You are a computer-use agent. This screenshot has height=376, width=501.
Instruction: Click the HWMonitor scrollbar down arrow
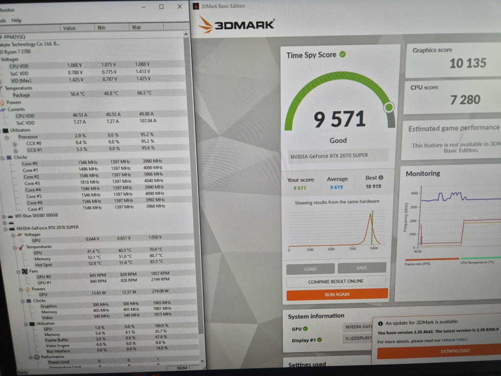[x=202, y=361]
